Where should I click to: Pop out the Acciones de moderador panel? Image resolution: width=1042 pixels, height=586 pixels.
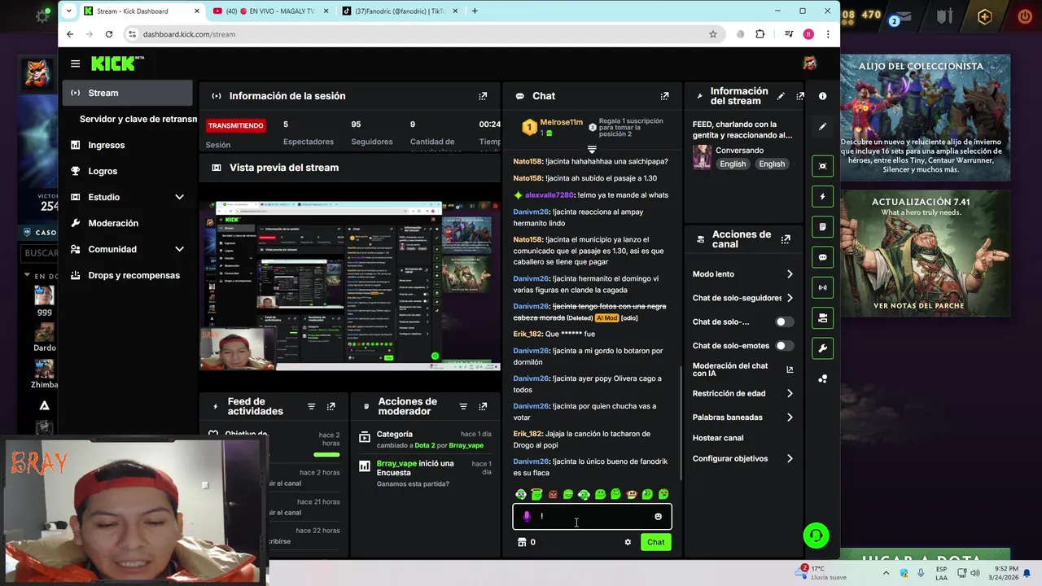coord(483,406)
